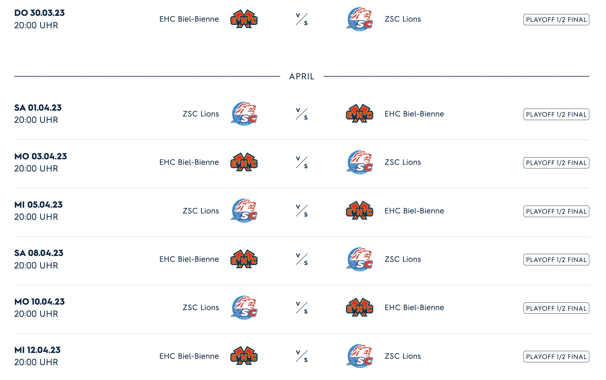Viewport: 606px width, 380px height.
Task: Click EHC Biel-Bienne team name in 05.04.23 match
Action: click(414, 211)
